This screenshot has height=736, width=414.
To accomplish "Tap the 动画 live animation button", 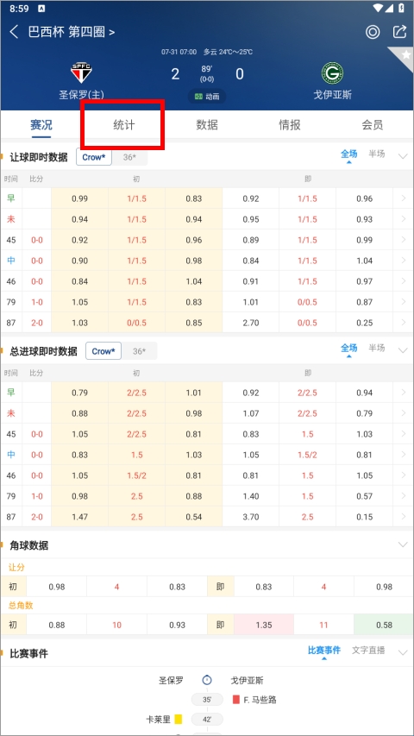I will coord(207,97).
